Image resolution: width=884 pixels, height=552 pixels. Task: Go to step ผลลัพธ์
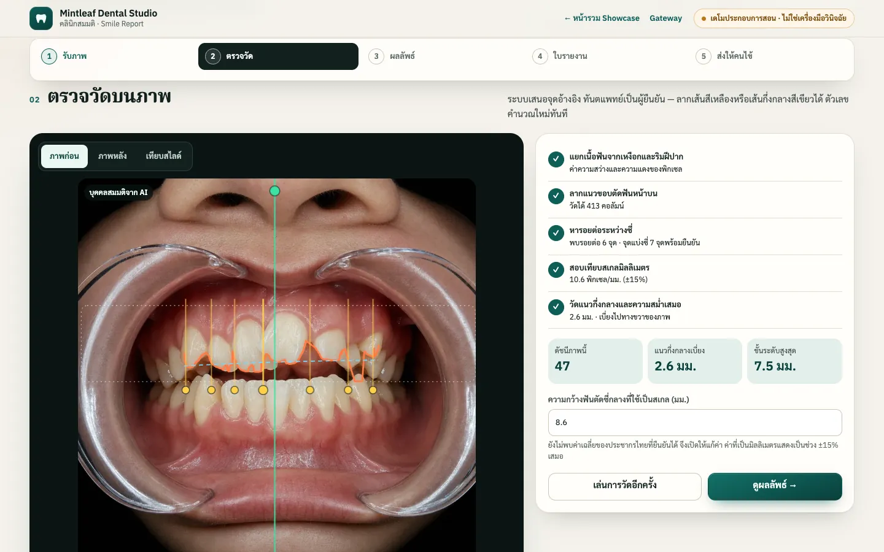click(x=442, y=56)
